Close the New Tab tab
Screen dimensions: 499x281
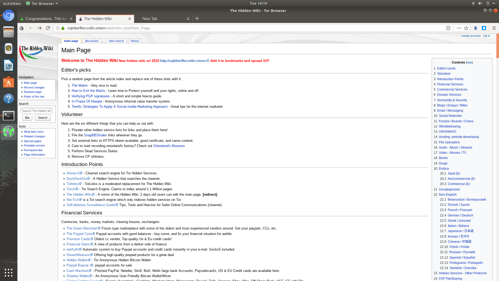pos(188,19)
